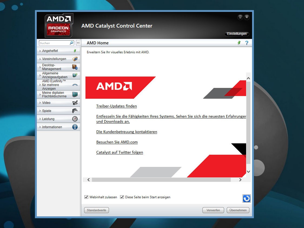The height and width of the screenshot is (228, 304).
Task: Click the gauge icon beside Leistung
Action: (x=75, y=119)
